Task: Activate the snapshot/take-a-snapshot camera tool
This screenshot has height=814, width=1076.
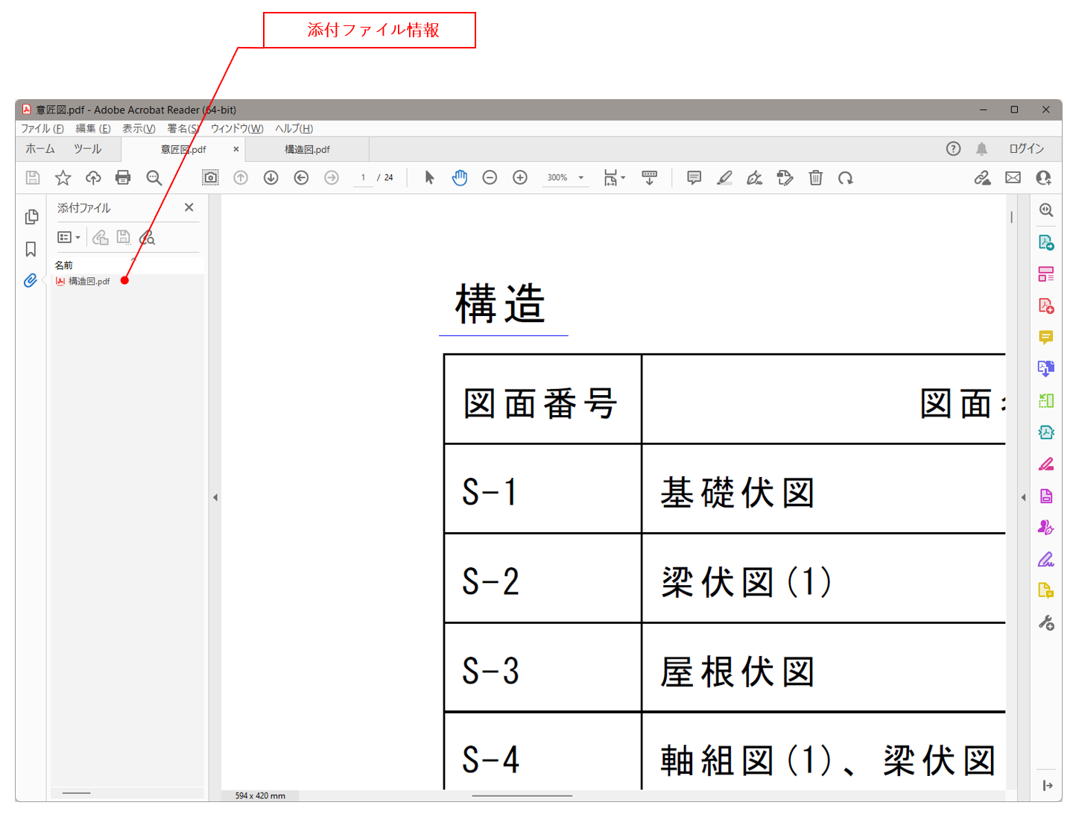Action: pyautogui.click(x=210, y=177)
